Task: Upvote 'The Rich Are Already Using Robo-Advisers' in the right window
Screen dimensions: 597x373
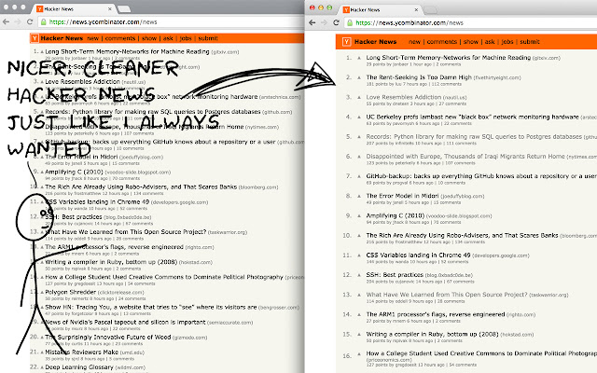Action: pyautogui.click(x=358, y=236)
